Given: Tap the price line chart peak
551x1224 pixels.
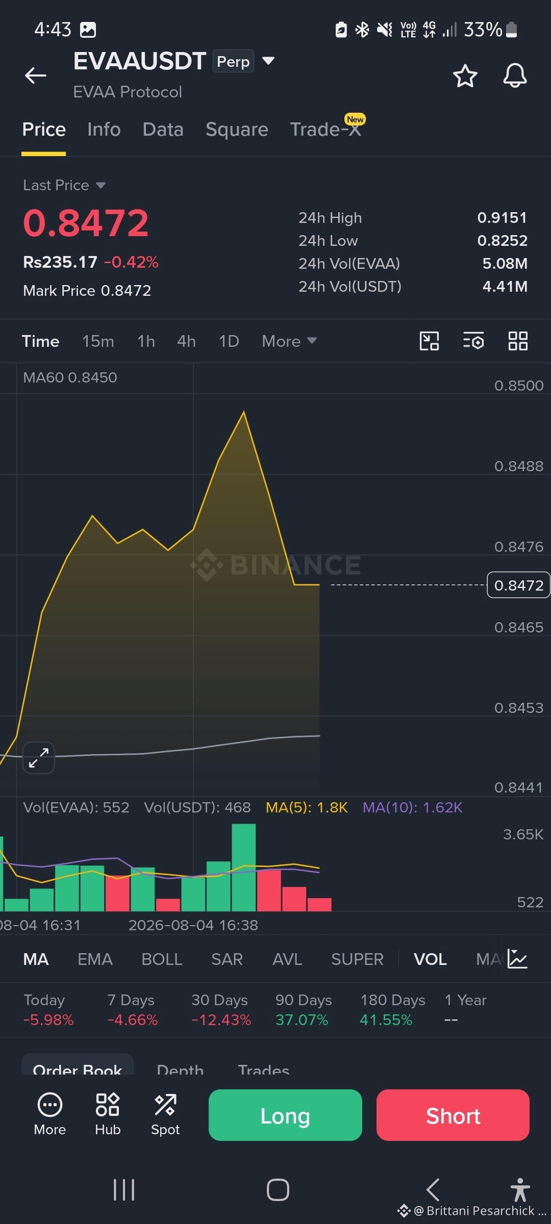Looking at the screenshot, I should (244, 412).
